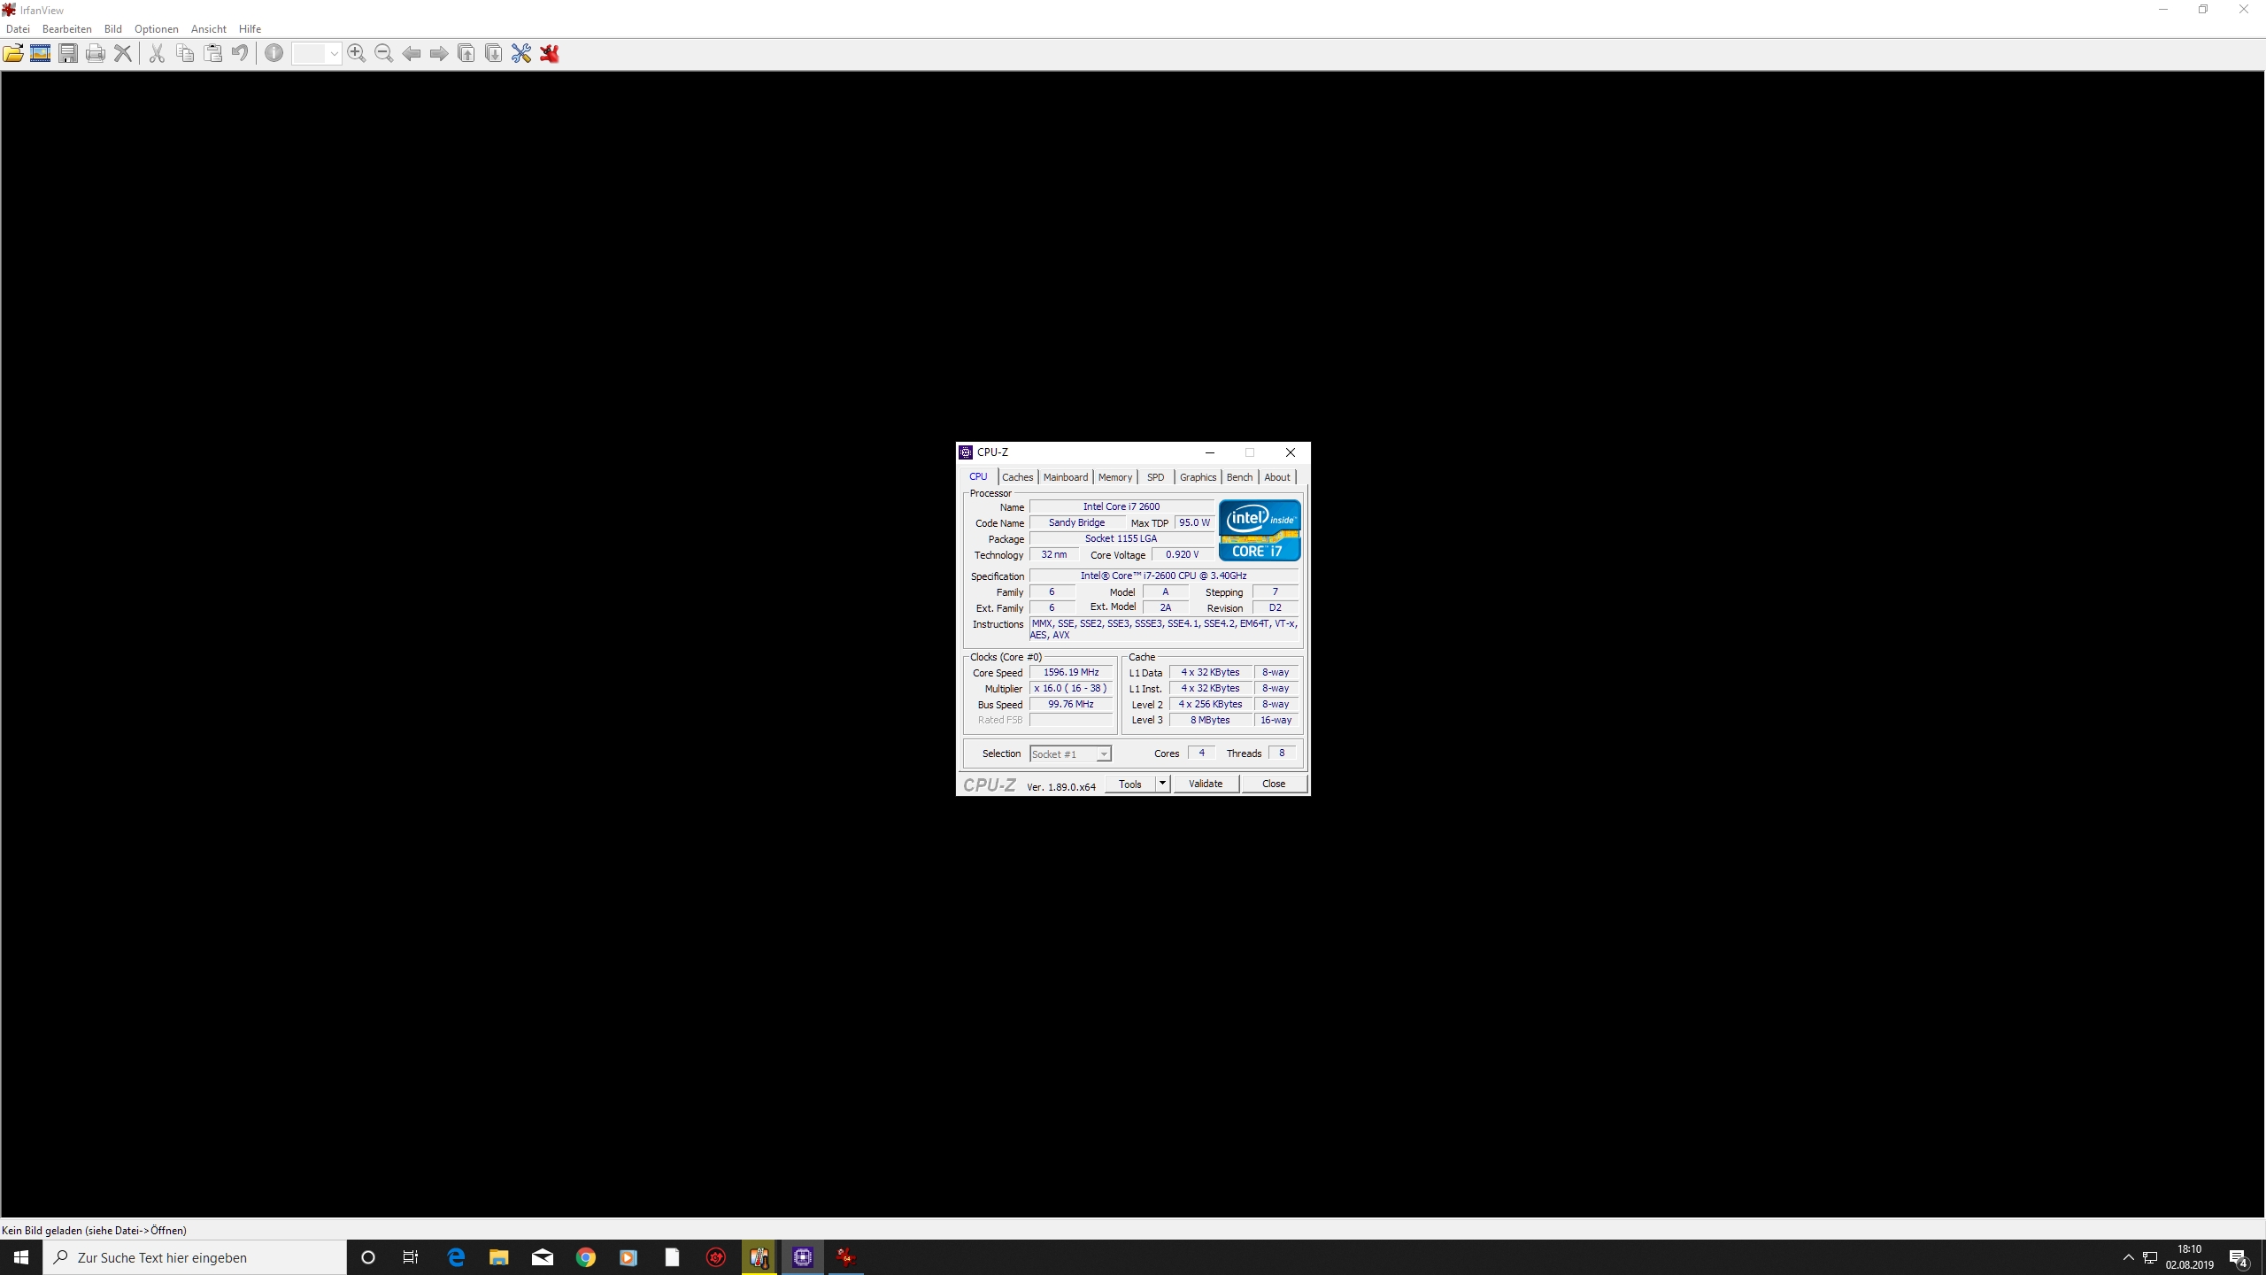Open the Bild menu
The image size is (2266, 1275).
point(112,29)
